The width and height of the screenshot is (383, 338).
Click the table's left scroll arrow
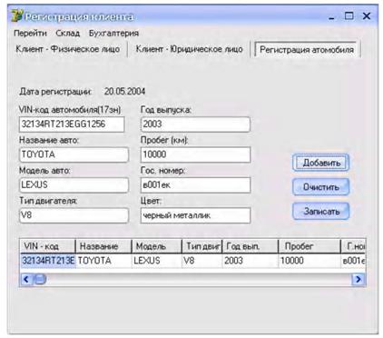tap(26, 279)
